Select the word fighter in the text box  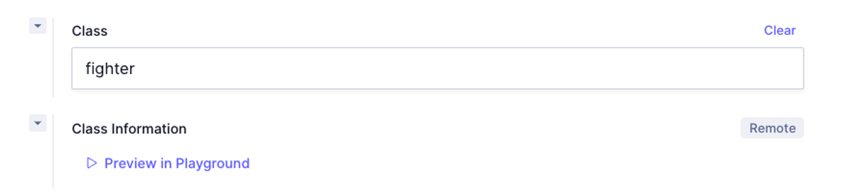point(110,68)
